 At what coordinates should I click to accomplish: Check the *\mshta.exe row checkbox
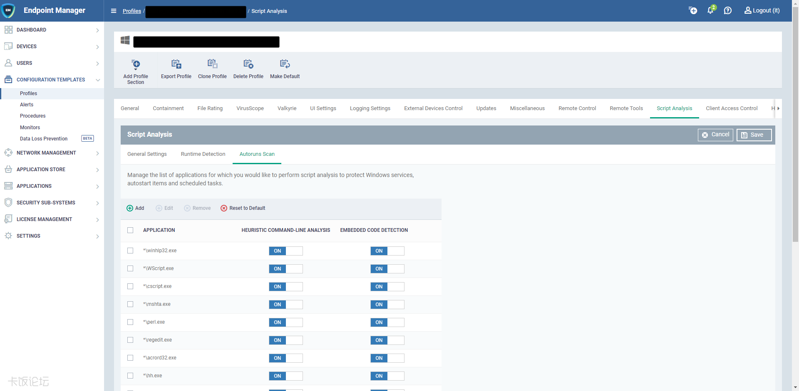(x=130, y=304)
